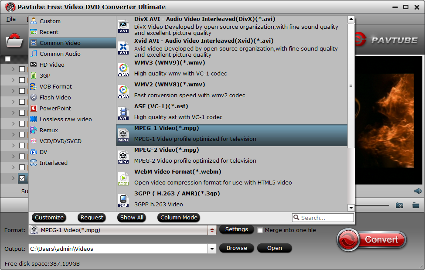The width and height of the screenshot is (425, 270).
Task: Click the PowerPoint category icon
Action: [34, 108]
